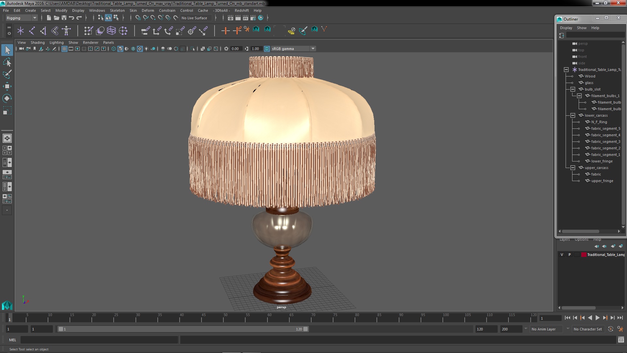627x353 pixels.
Task: Click the Undo arrow icon
Action: pyautogui.click(x=72, y=18)
